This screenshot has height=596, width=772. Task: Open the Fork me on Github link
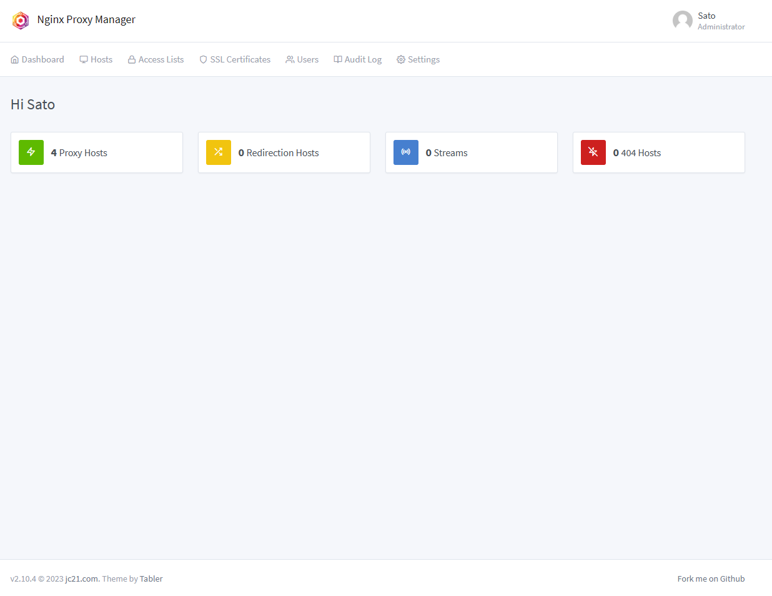(711, 579)
